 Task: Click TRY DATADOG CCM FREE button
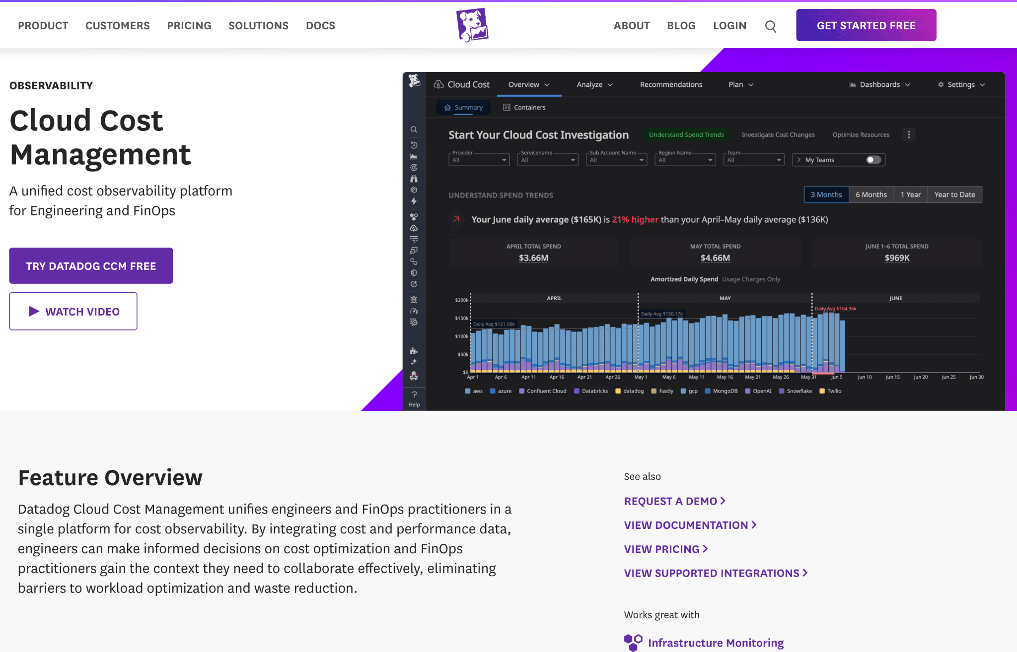pyautogui.click(x=91, y=266)
